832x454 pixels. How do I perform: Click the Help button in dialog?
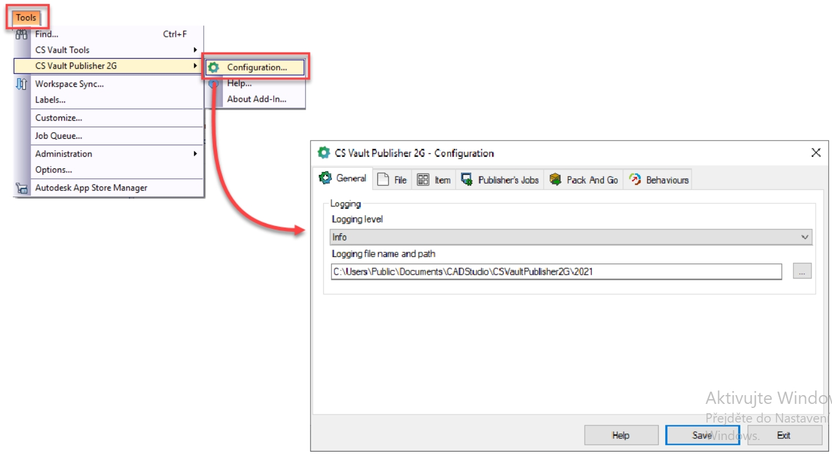621,435
